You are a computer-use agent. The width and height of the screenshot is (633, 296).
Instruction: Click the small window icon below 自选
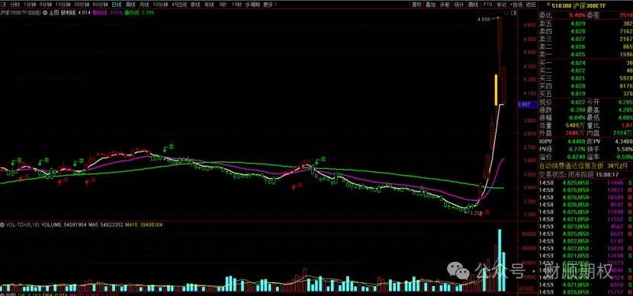click(513, 13)
